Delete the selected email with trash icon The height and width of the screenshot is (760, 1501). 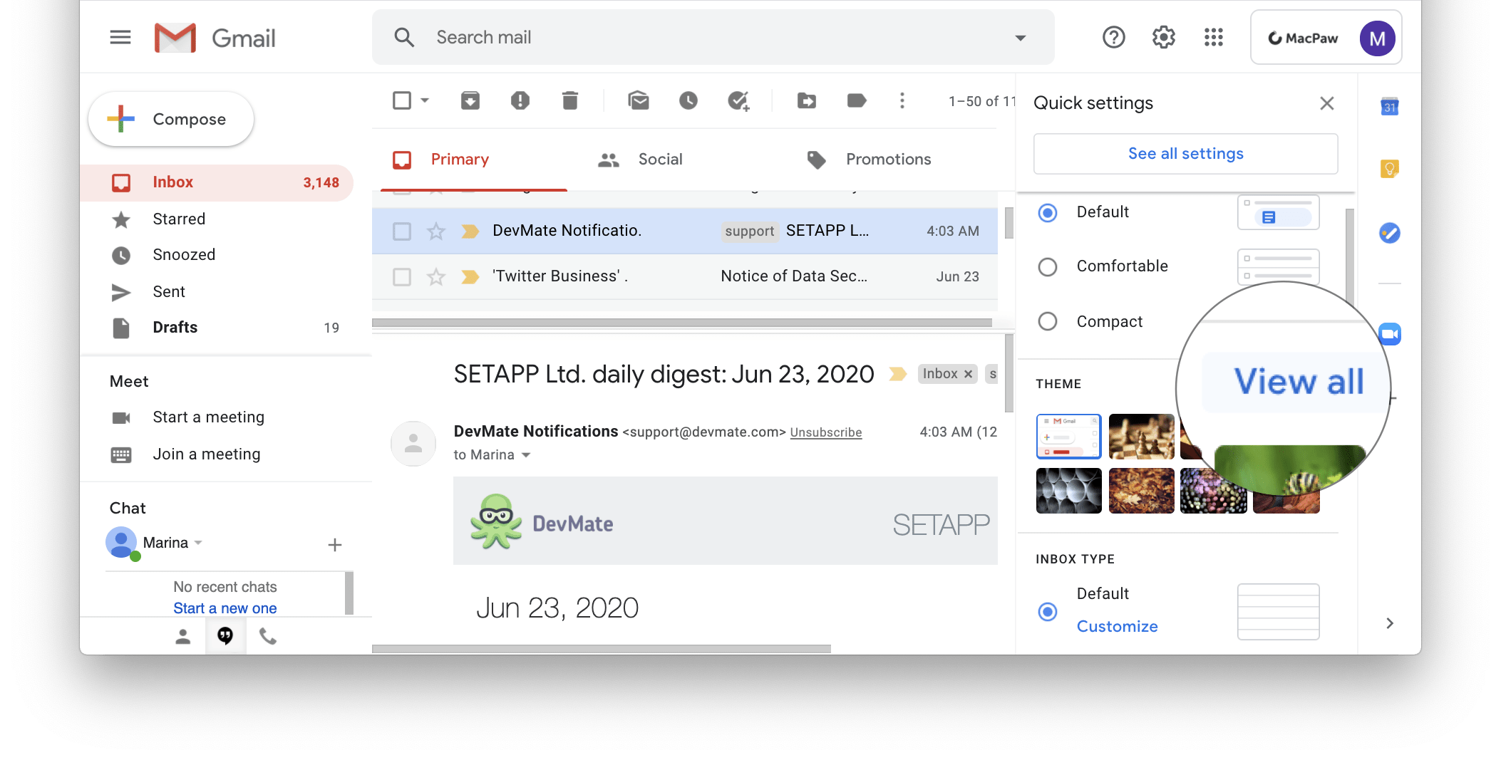click(568, 100)
